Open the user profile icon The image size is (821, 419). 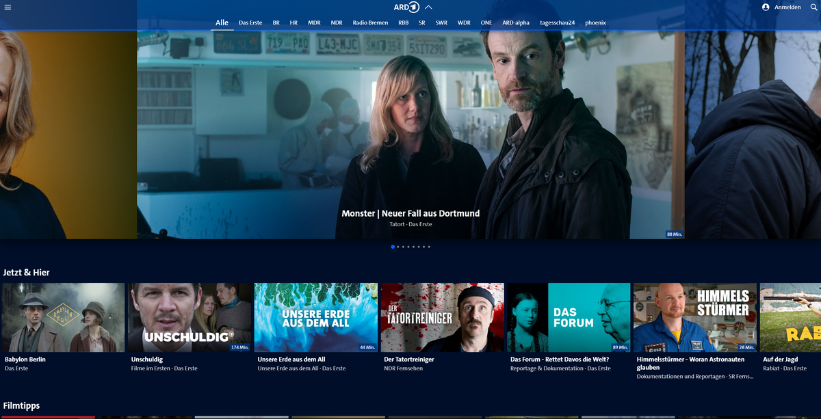pos(766,7)
